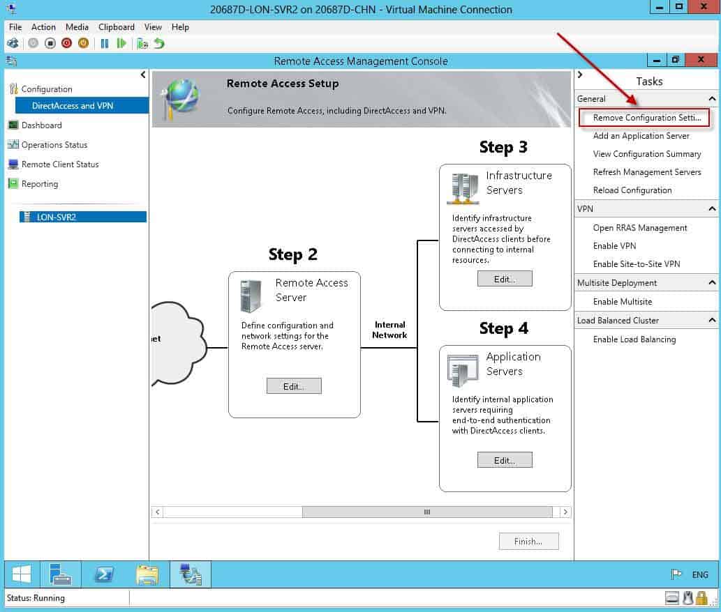Create a checkpoint with the toolbar icon
Screen dimensions: 721x612
pos(142,44)
